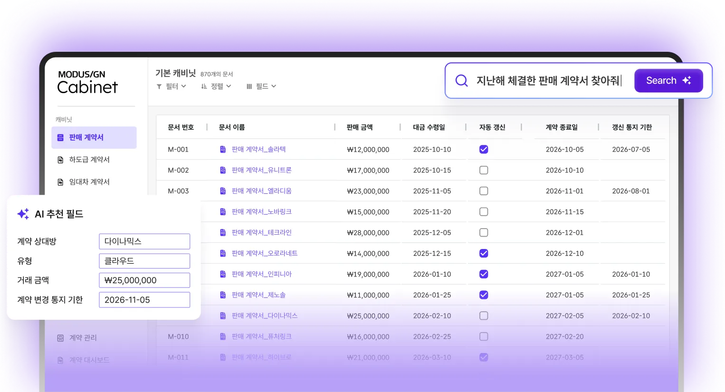Select the 판매 계약서 document icon in sidebar
This screenshot has width=725, height=392.
pos(62,137)
